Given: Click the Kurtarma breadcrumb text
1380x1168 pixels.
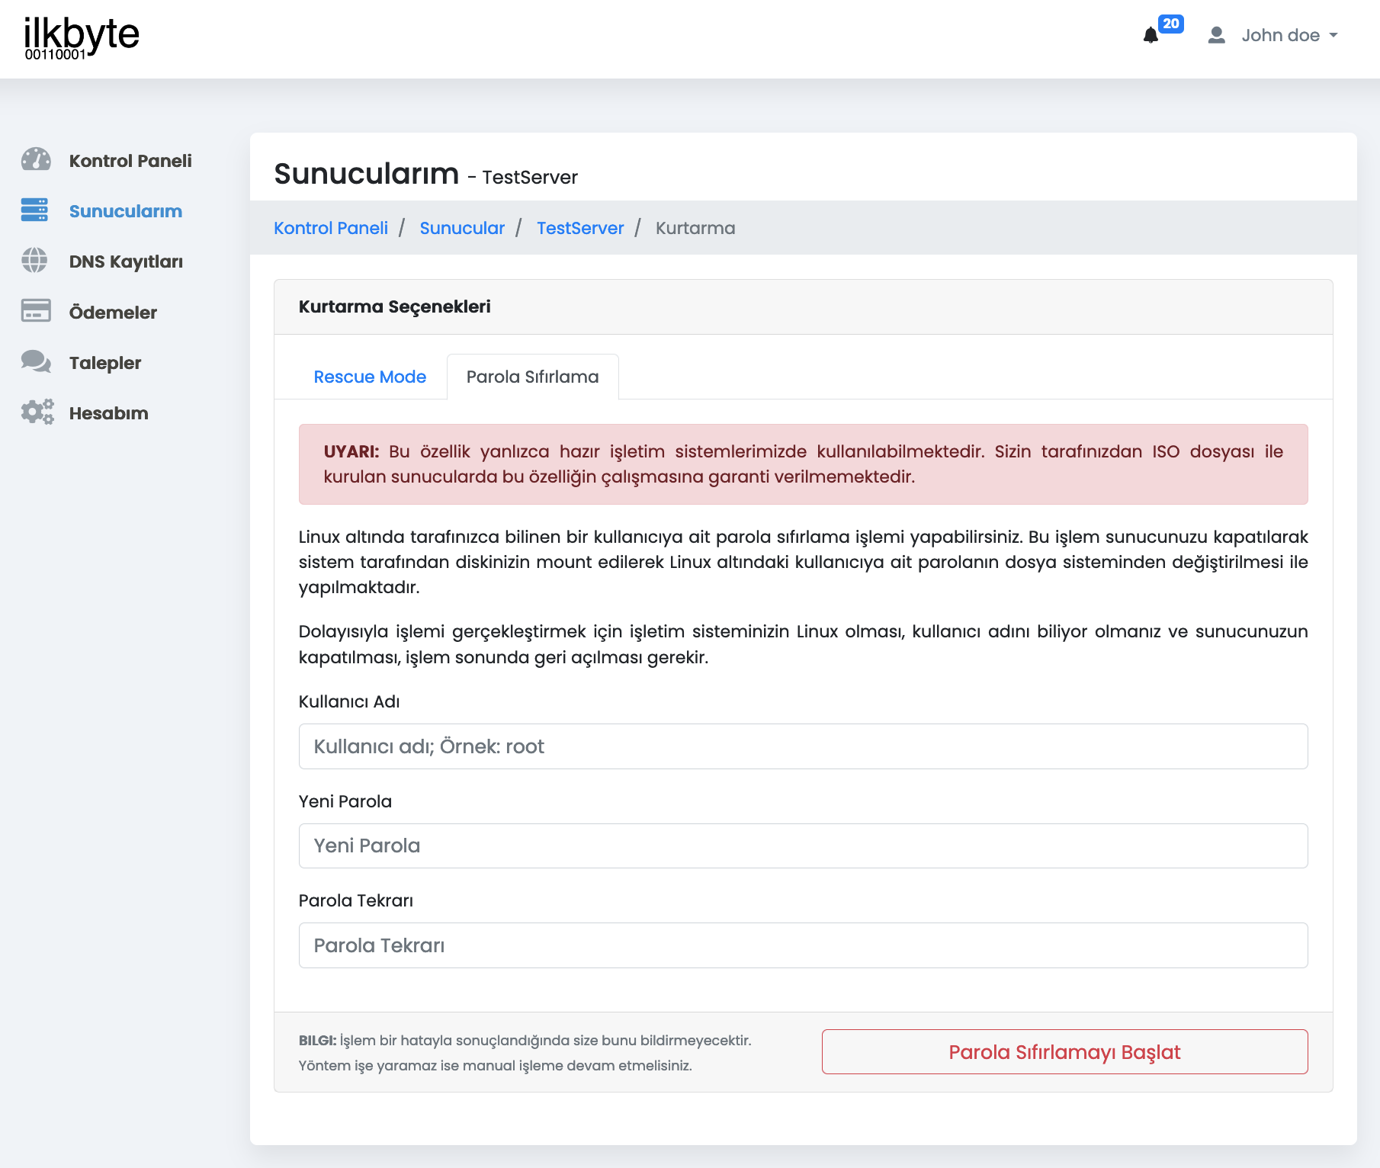Looking at the screenshot, I should tap(695, 228).
